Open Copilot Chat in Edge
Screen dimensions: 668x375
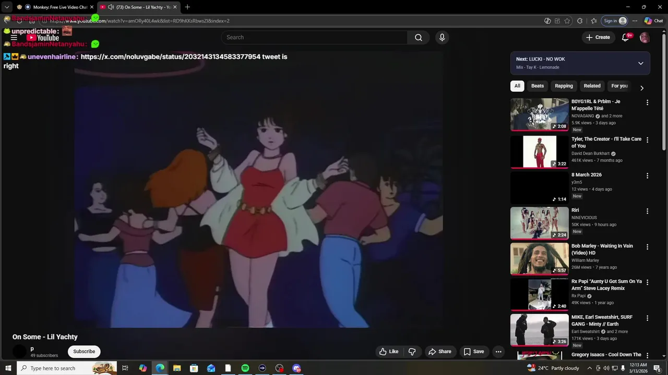click(653, 21)
